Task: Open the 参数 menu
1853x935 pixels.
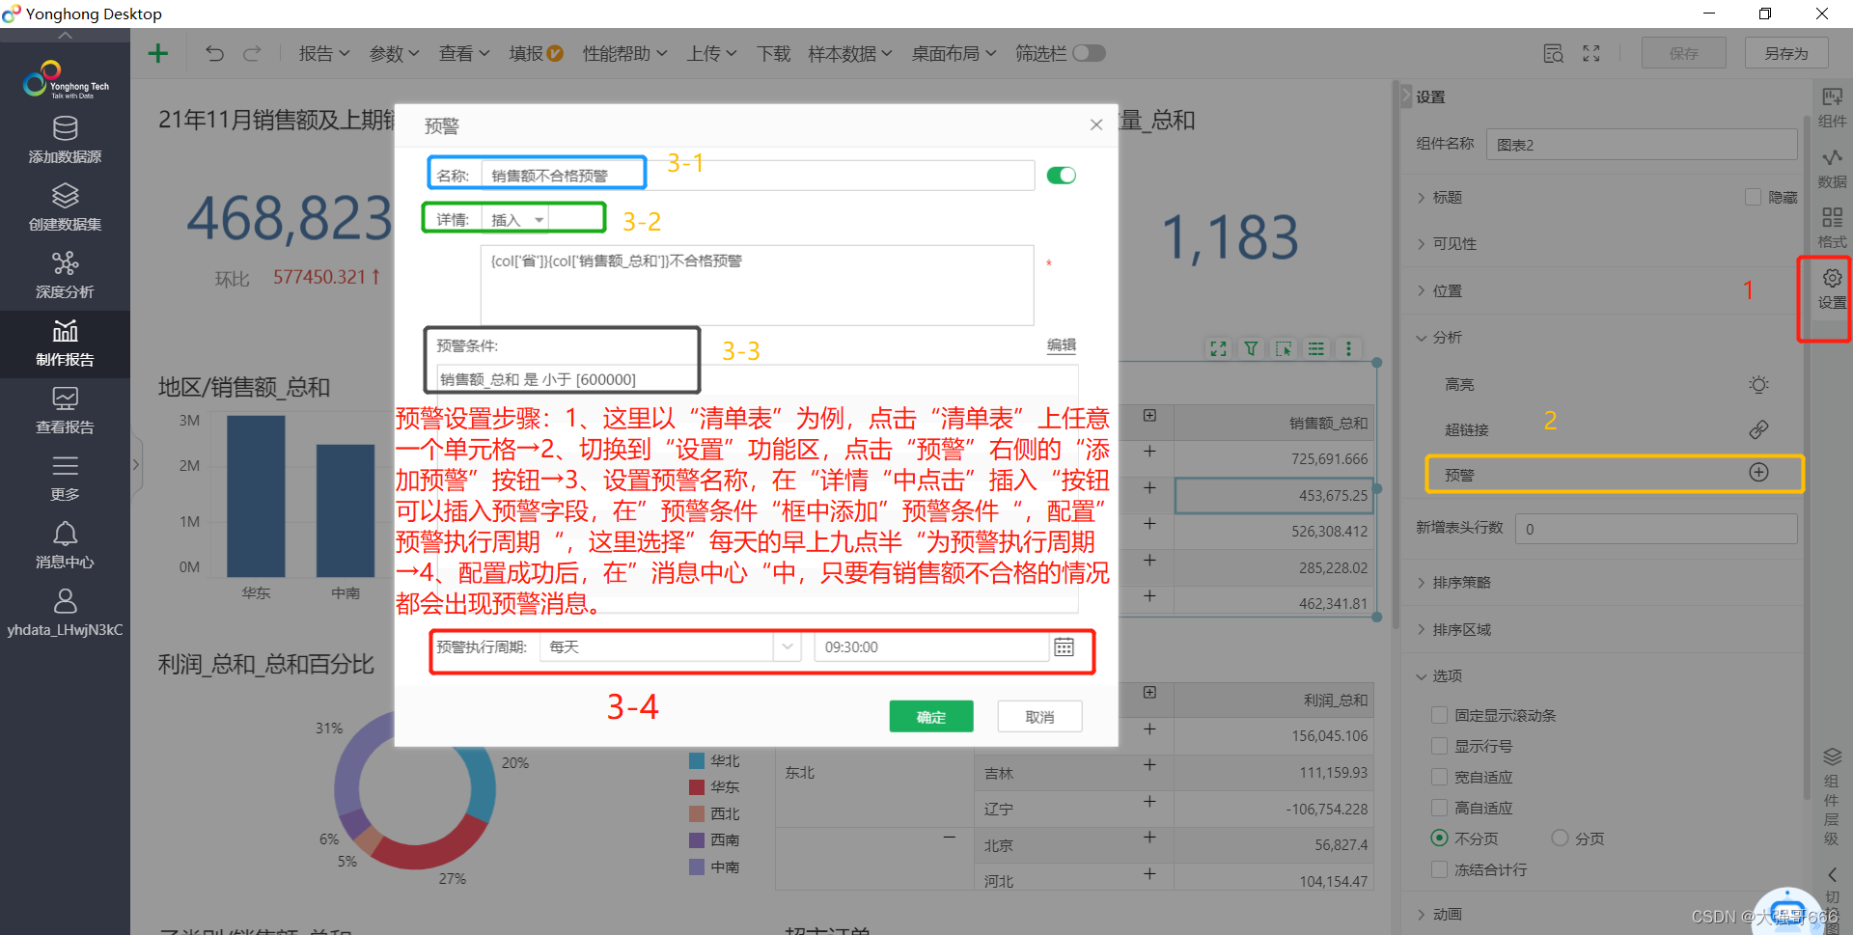Action: [x=394, y=53]
